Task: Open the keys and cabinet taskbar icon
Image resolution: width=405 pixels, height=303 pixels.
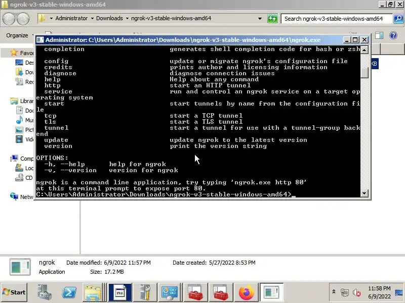Action: click(x=145, y=292)
